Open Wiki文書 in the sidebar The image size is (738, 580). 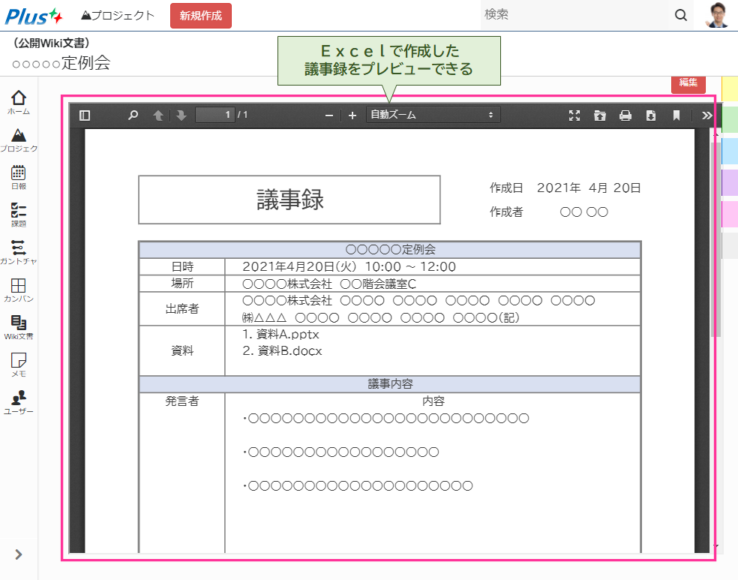point(19,327)
